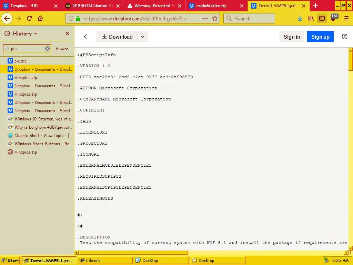
Task: Open the Library bookshelf icon
Action: [x=311, y=19]
